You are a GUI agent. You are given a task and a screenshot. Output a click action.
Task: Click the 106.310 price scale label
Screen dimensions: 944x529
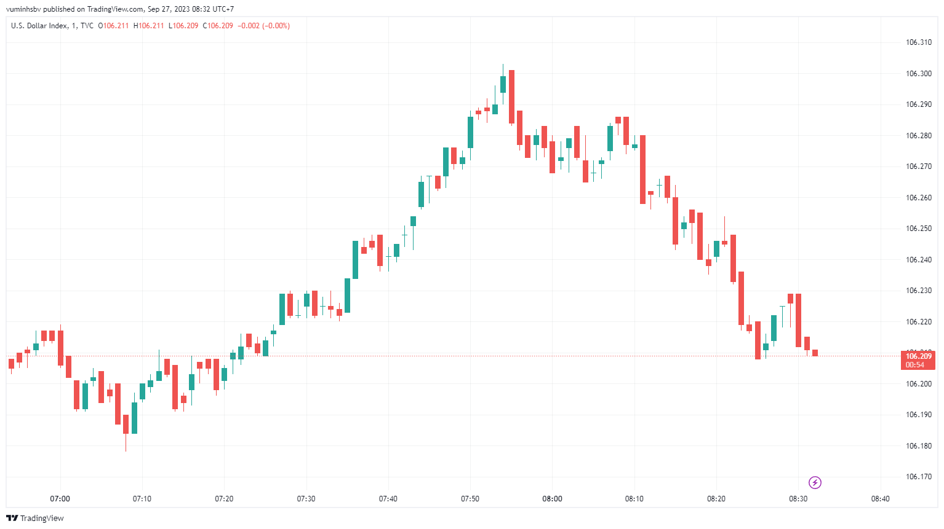coord(918,42)
